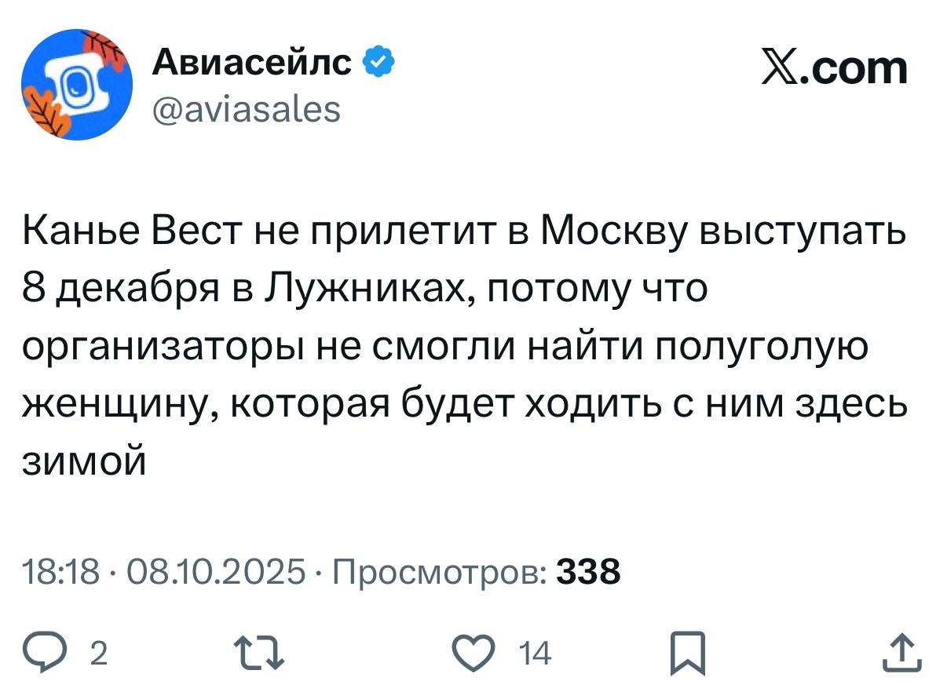The width and height of the screenshot is (947, 692).
Task: Click the date 08.10.2025
Action: click(x=215, y=572)
